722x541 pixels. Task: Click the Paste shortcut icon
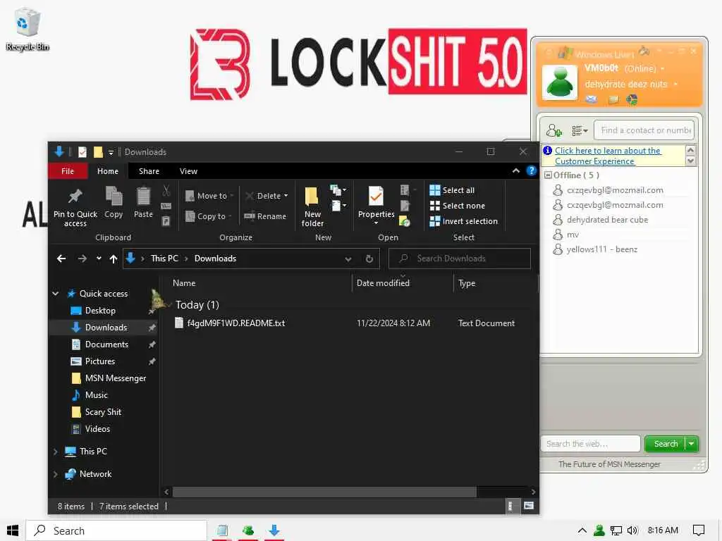(166, 221)
